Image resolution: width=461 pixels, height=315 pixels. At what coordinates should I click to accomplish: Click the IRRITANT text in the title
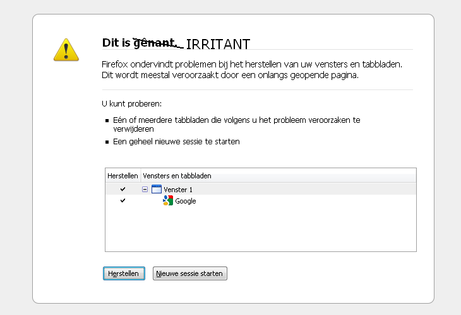coord(218,44)
